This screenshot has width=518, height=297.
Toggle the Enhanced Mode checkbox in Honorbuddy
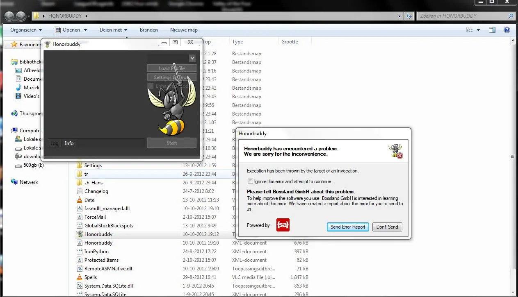[x=151, y=86]
